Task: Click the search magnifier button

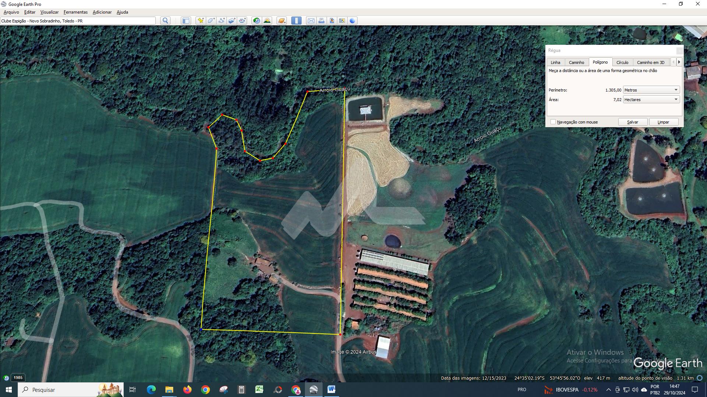Action: [165, 21]
